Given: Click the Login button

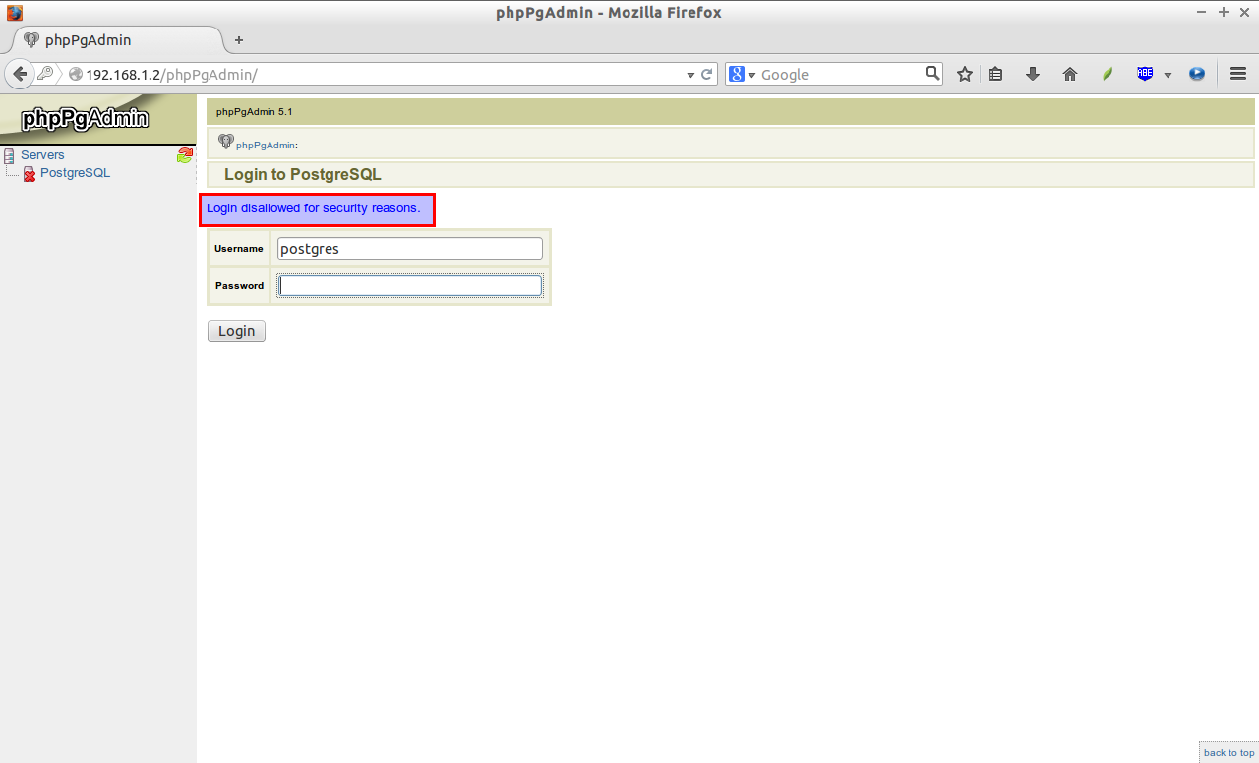Looking at the screenshot, I should [x=236, y=331].
